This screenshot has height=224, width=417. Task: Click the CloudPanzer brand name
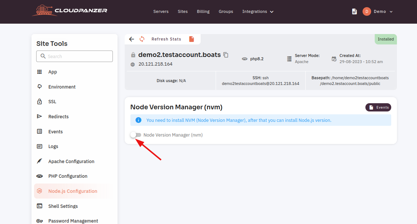click(81, 11)
